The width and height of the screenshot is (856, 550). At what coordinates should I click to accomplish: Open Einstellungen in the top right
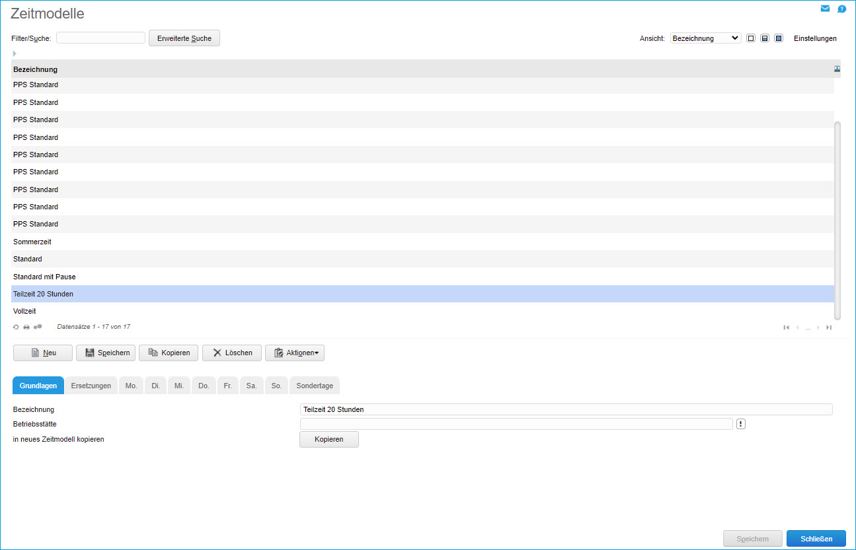[x=815, y=38]
